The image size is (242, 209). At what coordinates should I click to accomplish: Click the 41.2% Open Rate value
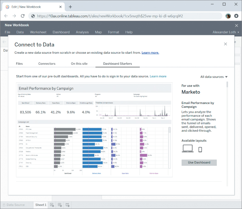56,112
